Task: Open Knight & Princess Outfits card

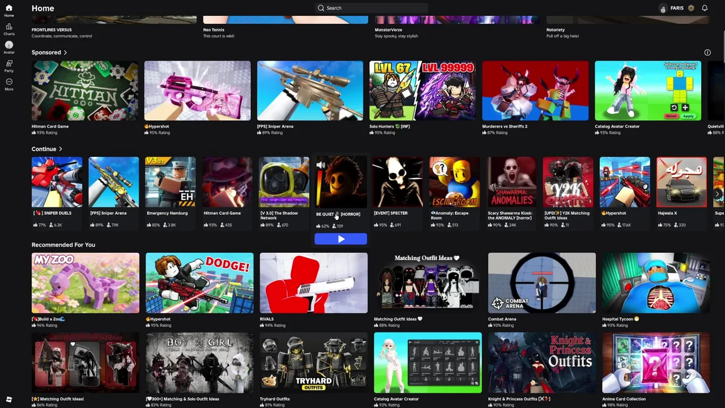Action: pyautogui.click(x=541, y=363)
